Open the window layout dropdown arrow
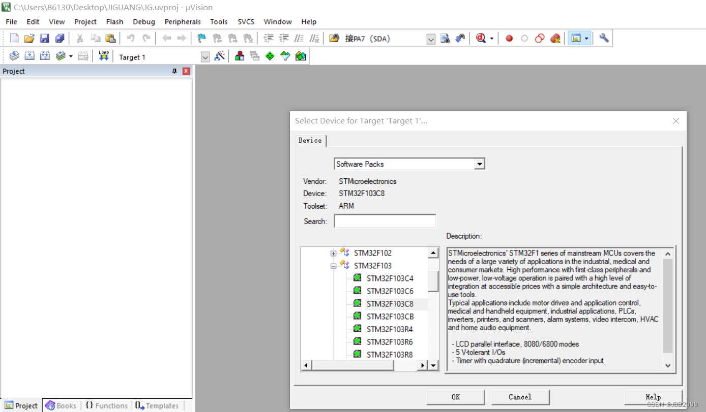Viewport: 706px width, 412px height. 586,39
